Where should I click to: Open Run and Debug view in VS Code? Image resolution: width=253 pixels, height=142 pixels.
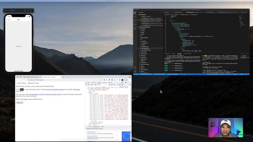coord(135,24)
